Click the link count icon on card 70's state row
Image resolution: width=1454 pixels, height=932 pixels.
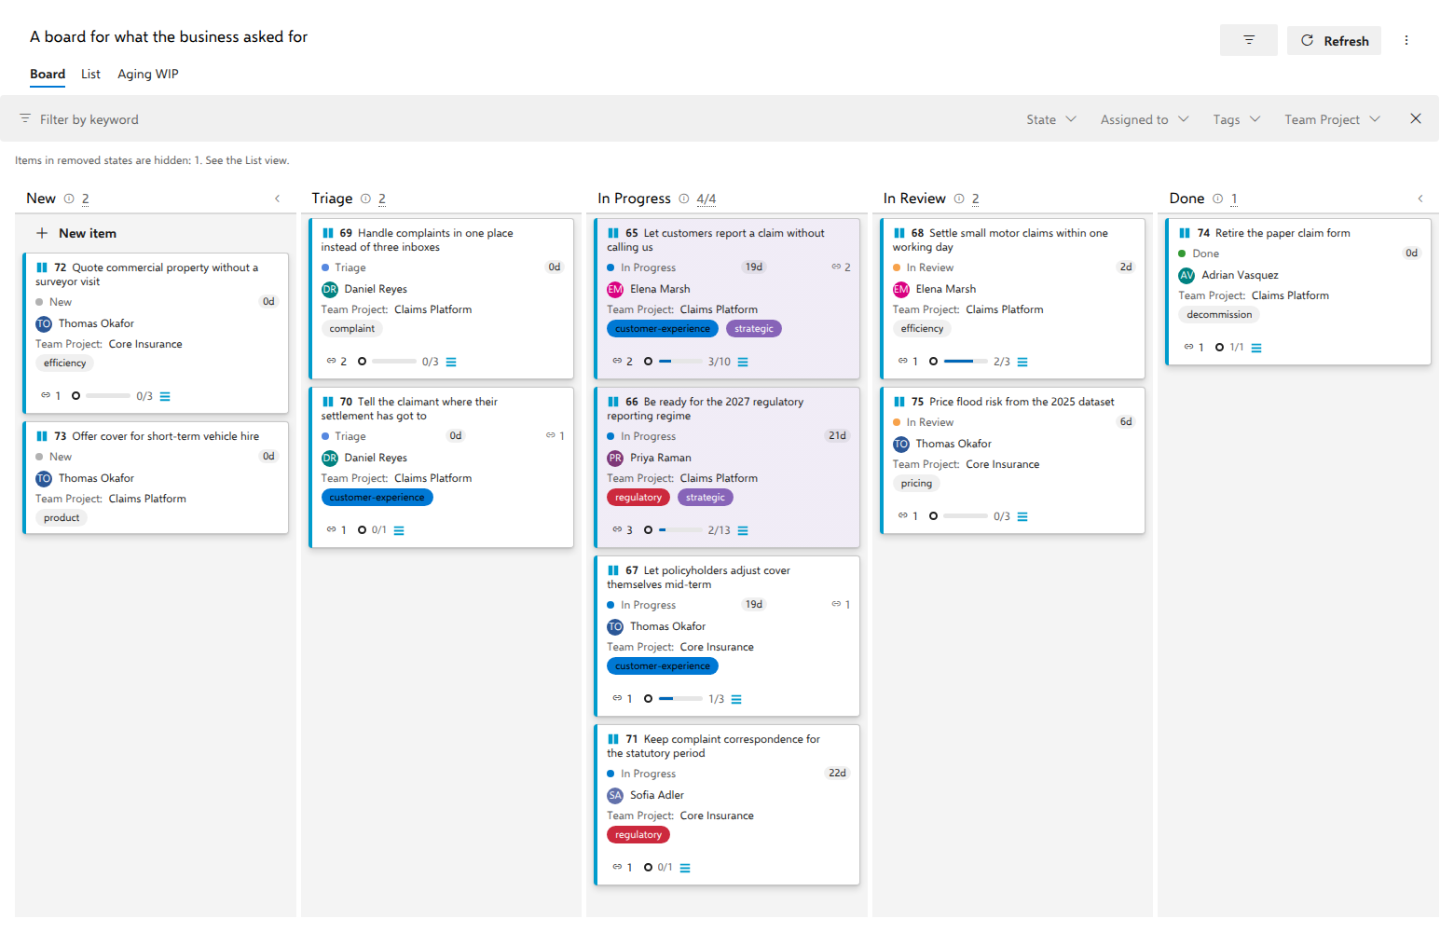551,435
